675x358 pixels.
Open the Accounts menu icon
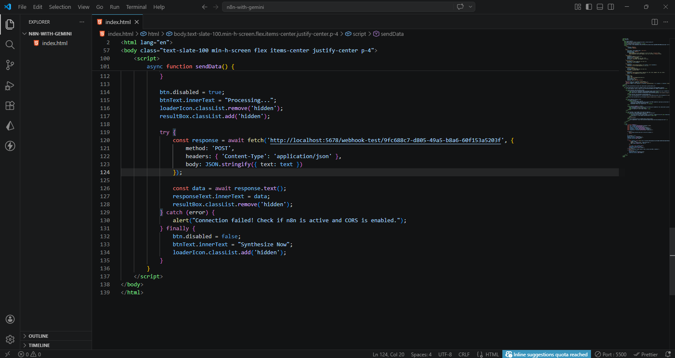(x=10, y=319)
